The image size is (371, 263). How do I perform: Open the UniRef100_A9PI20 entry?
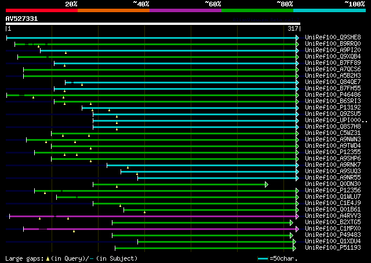(333, 50)
